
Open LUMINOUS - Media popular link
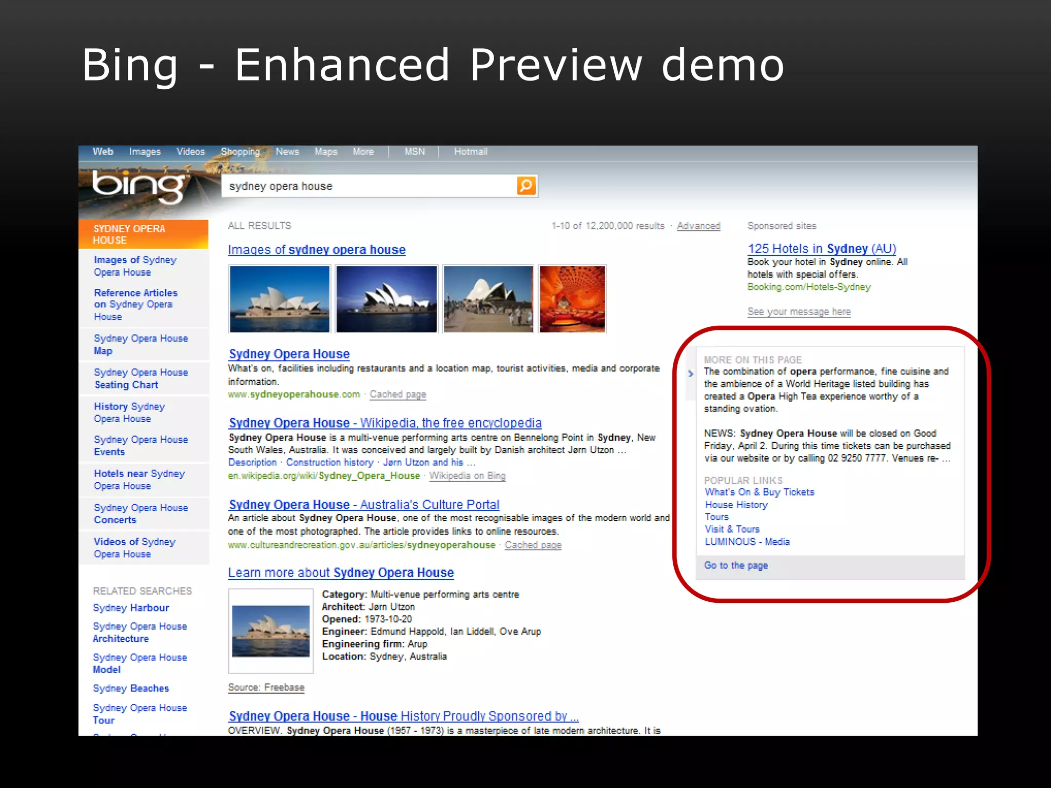coord(747,542)
